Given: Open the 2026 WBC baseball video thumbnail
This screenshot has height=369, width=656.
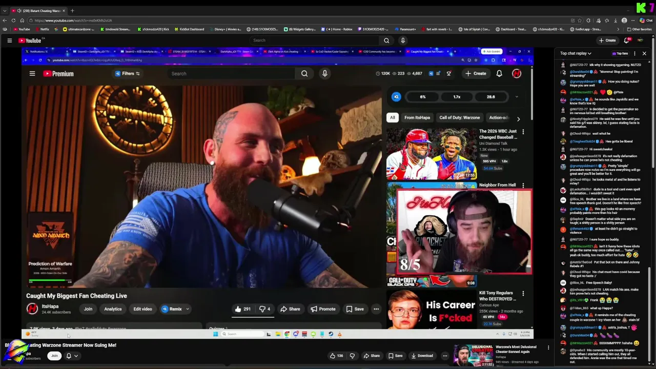Looking at the screenshot, I should tap(432, 153).
